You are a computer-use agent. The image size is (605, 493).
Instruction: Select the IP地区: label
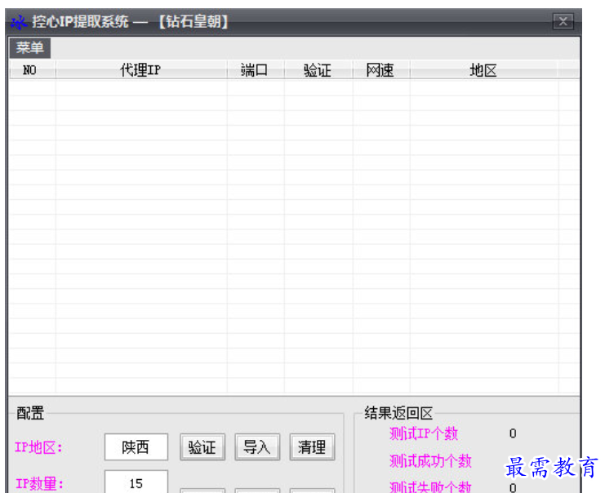click(38, 447)
